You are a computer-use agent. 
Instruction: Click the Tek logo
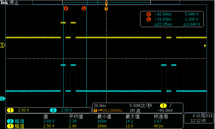(4, 2)
